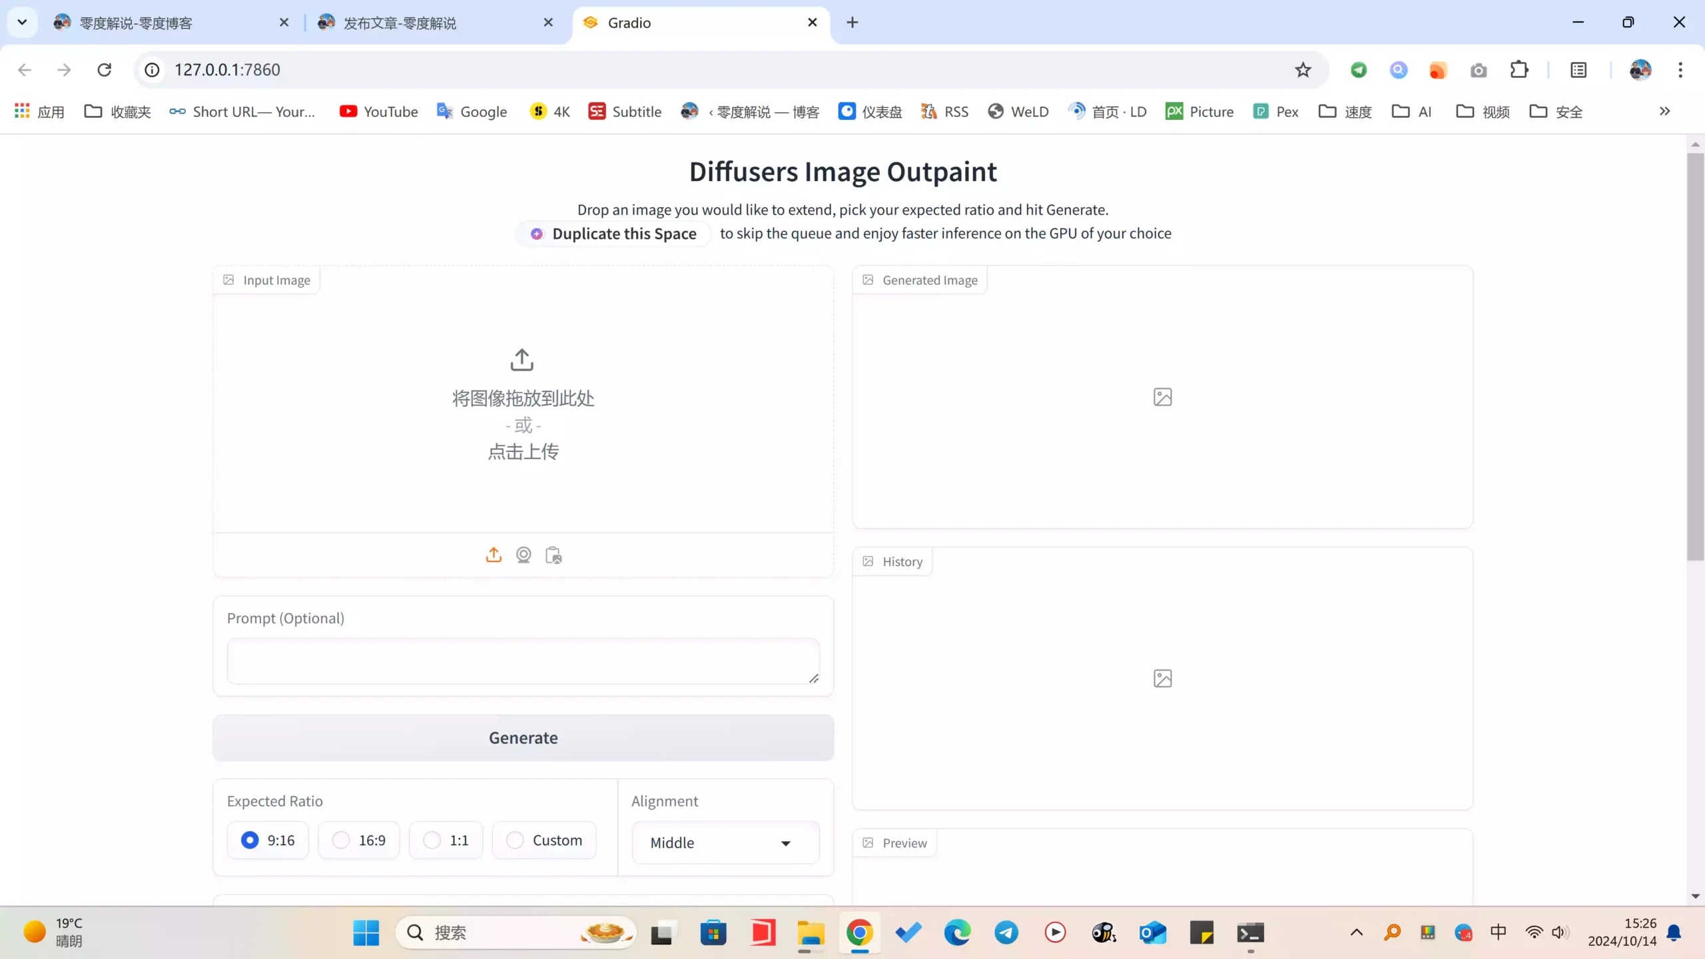Open Chrome side panel icon
1705x959 pixels.
[1578, 70]
